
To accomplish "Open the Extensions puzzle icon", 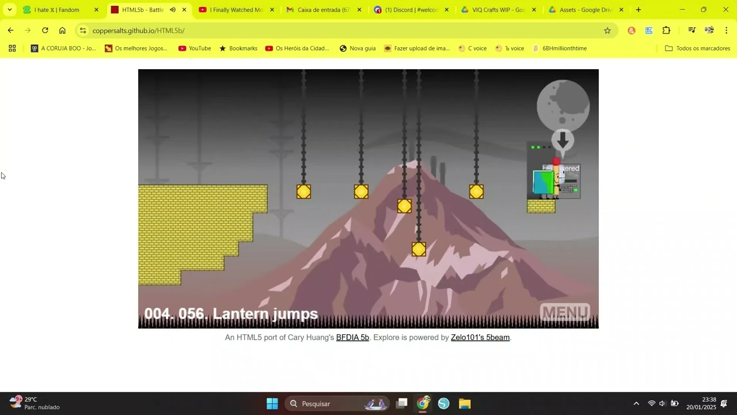I will point(666,31).
